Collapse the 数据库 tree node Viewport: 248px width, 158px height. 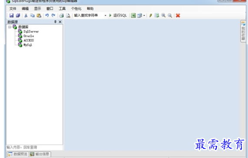click(10, 27)
